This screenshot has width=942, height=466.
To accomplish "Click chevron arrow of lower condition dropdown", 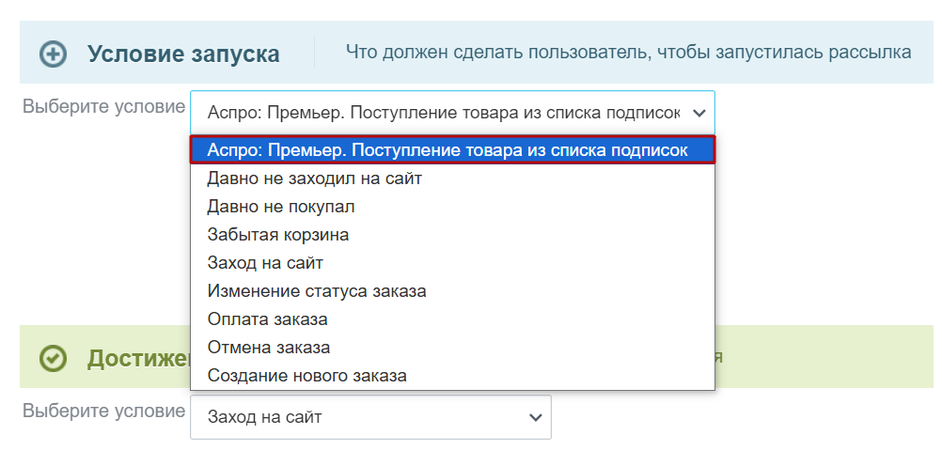I will [x=535, y=417].
